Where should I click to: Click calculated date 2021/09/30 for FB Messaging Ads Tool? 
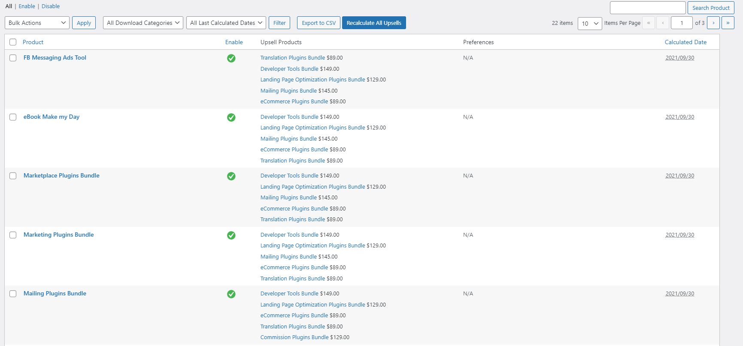pyautogui.click(x=680, y=57)
